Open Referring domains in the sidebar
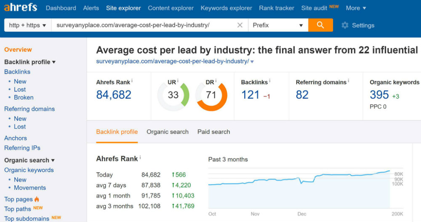This screenshot has height=222, width=421. point(29,109)
